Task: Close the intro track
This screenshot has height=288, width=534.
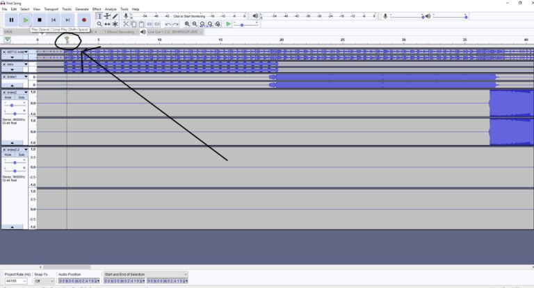Action: [x=4, y=65]
